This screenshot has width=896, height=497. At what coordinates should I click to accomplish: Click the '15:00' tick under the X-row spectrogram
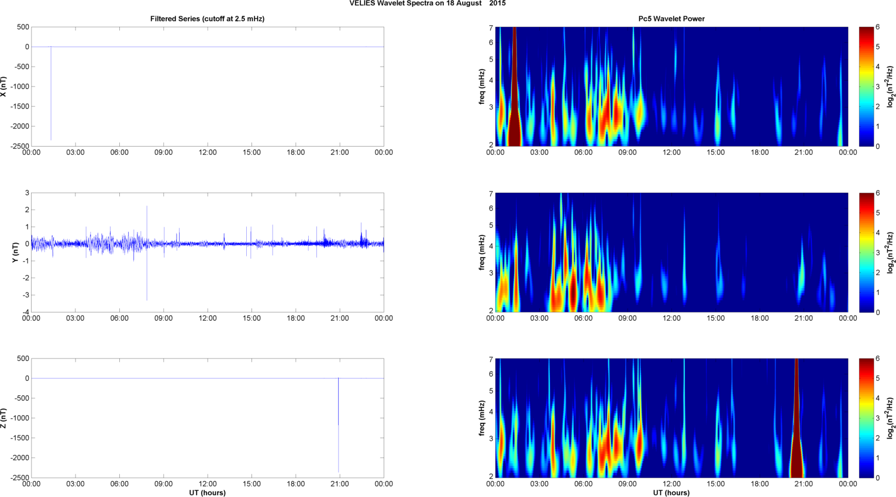(x=716, y=152)
